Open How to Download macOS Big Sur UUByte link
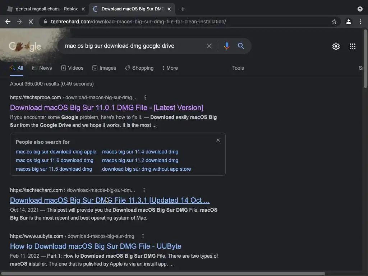Viewport: 368px width, 276px height. (x=96, y=246)
